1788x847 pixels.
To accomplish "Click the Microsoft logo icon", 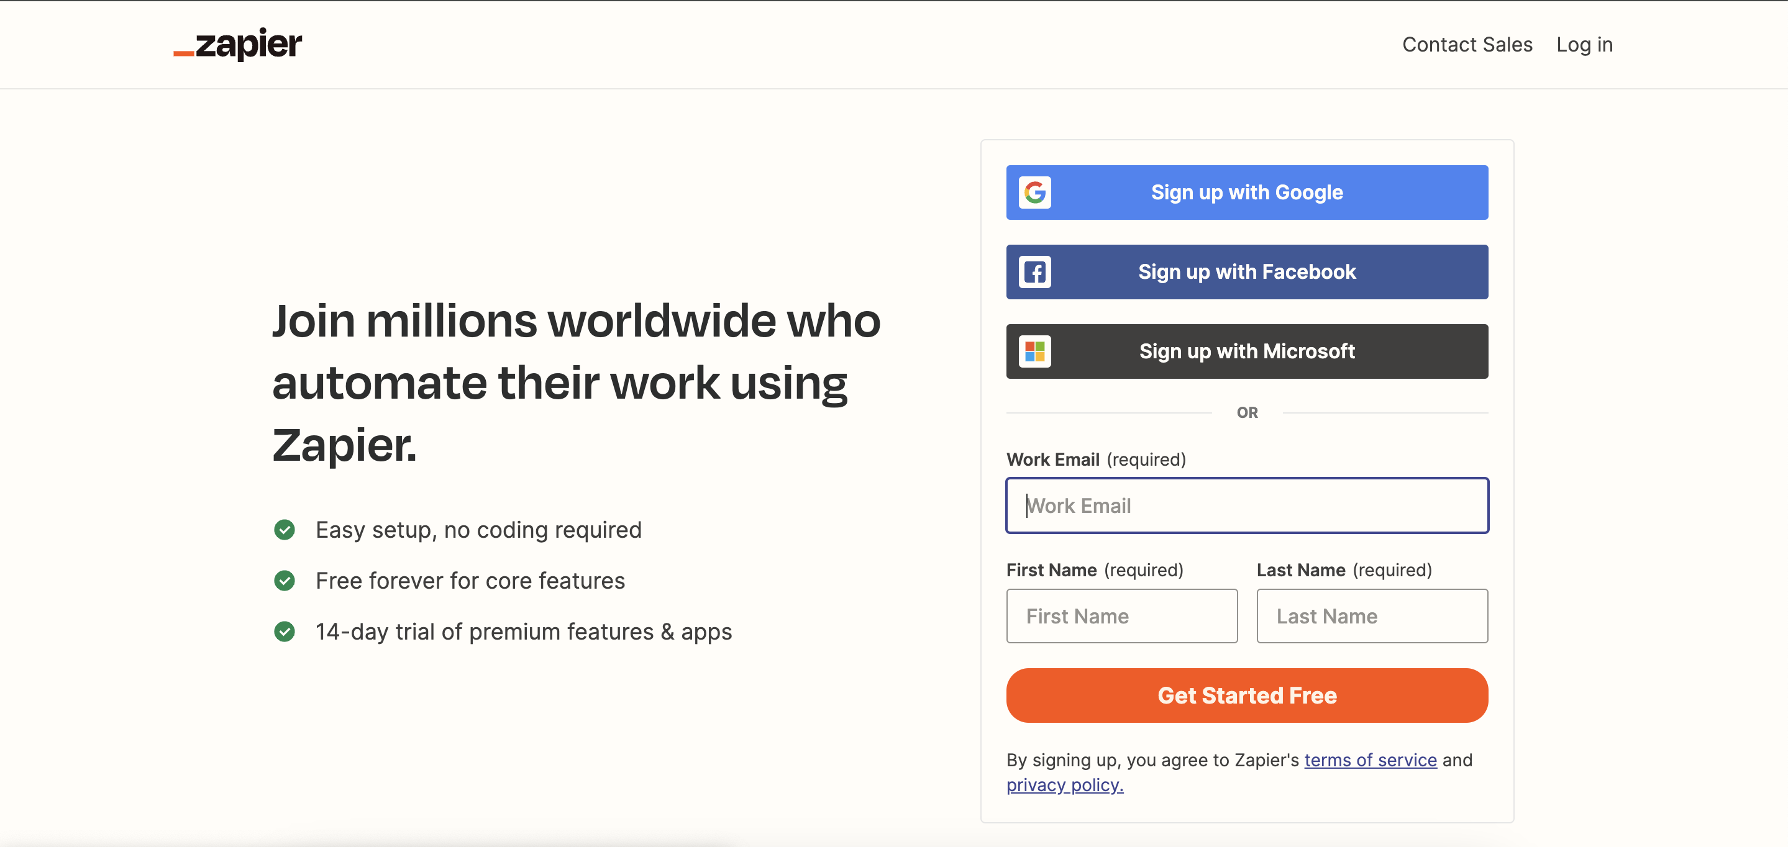I will [1034, 351].
